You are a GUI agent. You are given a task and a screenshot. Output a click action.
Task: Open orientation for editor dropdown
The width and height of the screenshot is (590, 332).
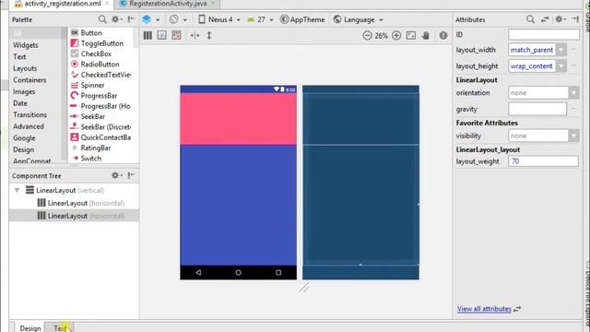(178, 19)
